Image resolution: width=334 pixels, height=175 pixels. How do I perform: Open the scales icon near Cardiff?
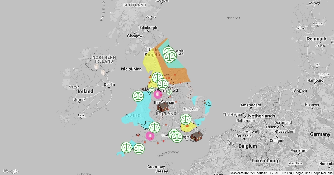point(154,127)
